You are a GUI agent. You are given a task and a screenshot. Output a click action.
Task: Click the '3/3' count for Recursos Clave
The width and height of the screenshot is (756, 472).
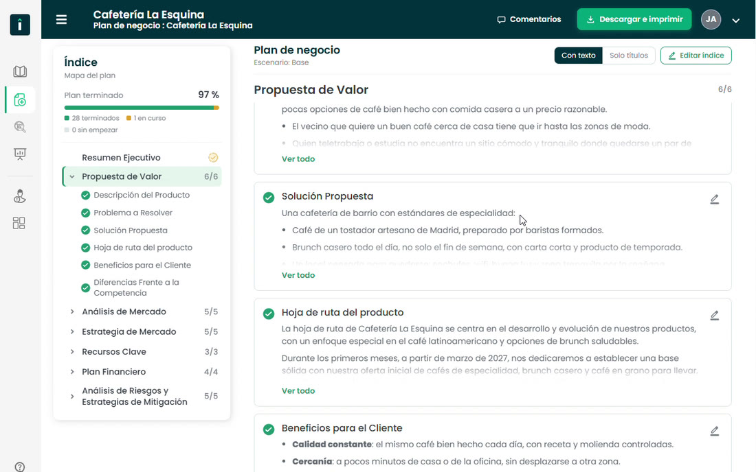[x=211, y=352]
